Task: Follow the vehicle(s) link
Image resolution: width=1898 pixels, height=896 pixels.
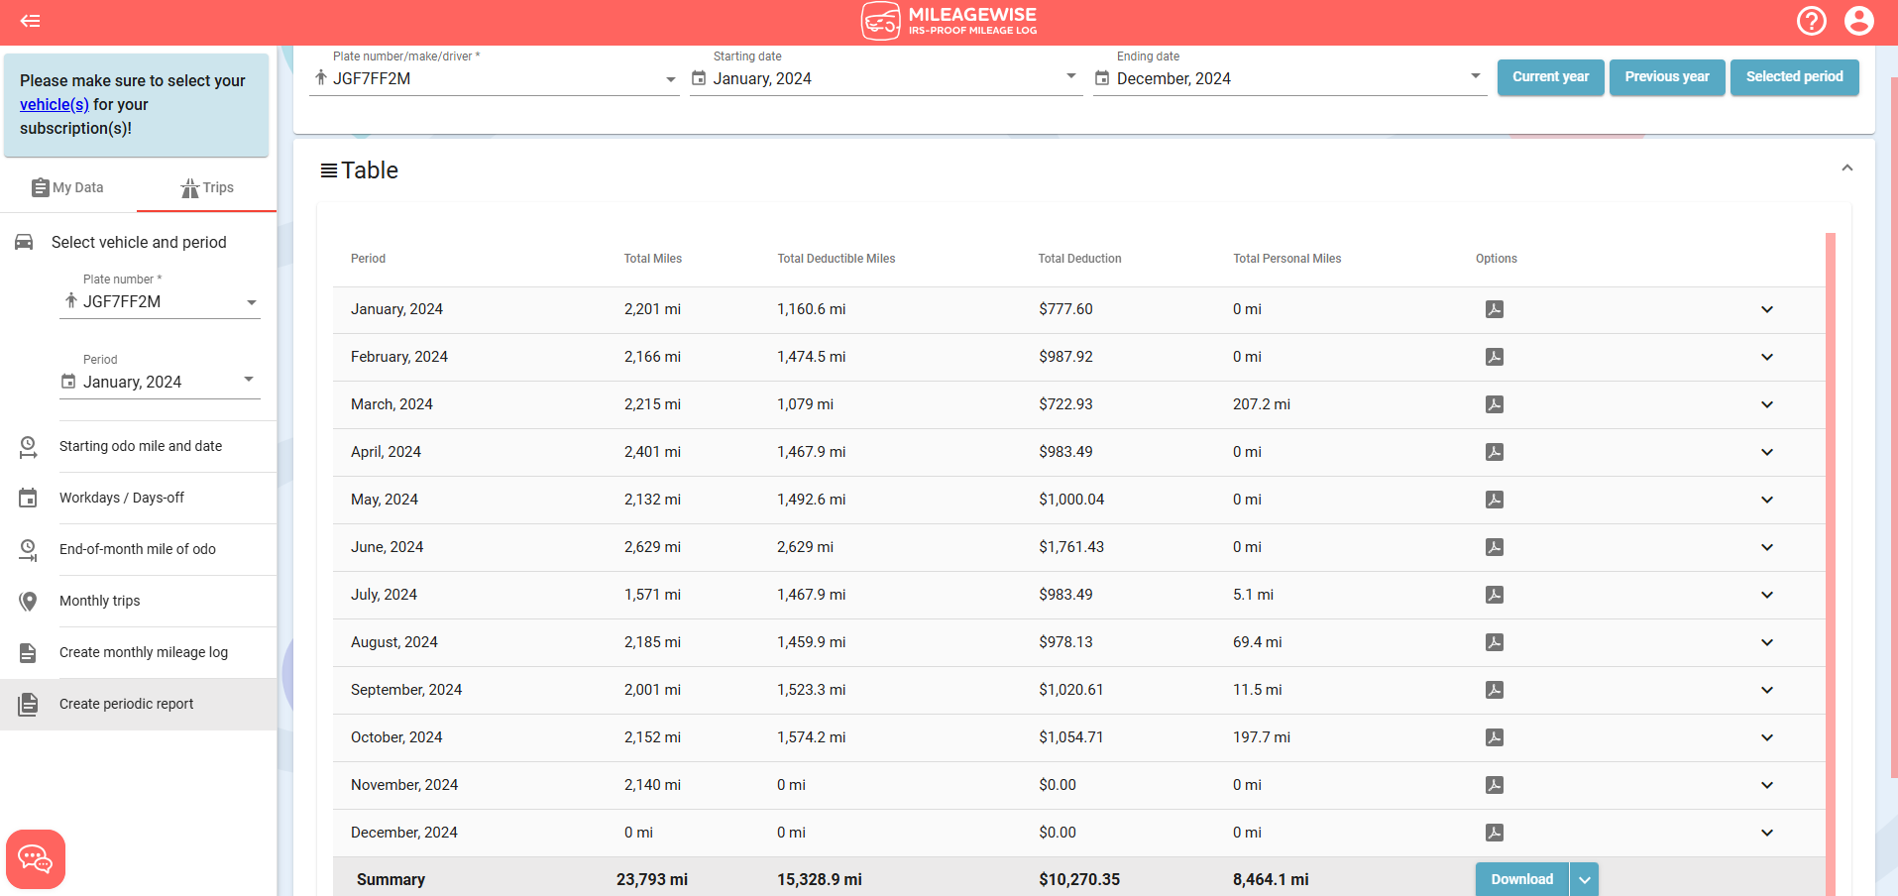Action: click(x=55, y=104)
